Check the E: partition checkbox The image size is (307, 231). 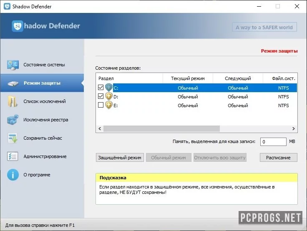101,105
